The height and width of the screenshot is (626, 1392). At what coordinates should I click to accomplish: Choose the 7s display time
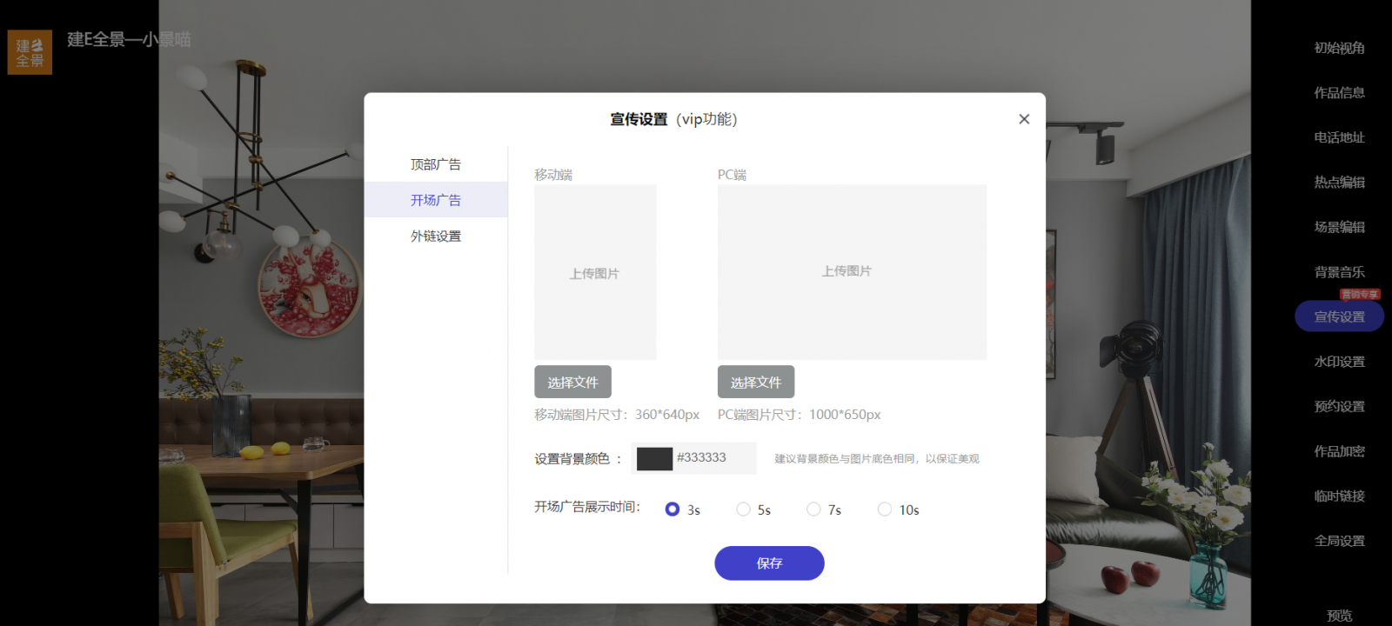tap(813, 509)
